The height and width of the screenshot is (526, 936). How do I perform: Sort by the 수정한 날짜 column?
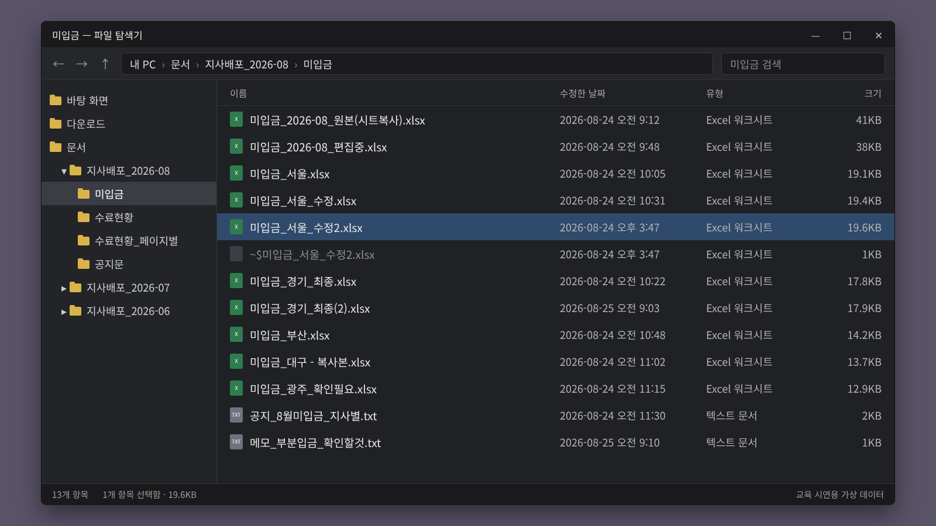tap(582, 94)
